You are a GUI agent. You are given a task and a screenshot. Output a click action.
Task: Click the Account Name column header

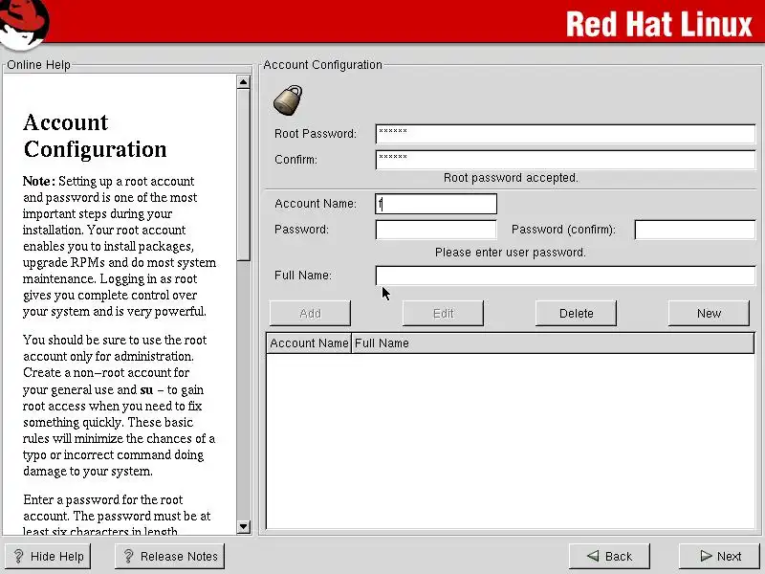point(309,343)
